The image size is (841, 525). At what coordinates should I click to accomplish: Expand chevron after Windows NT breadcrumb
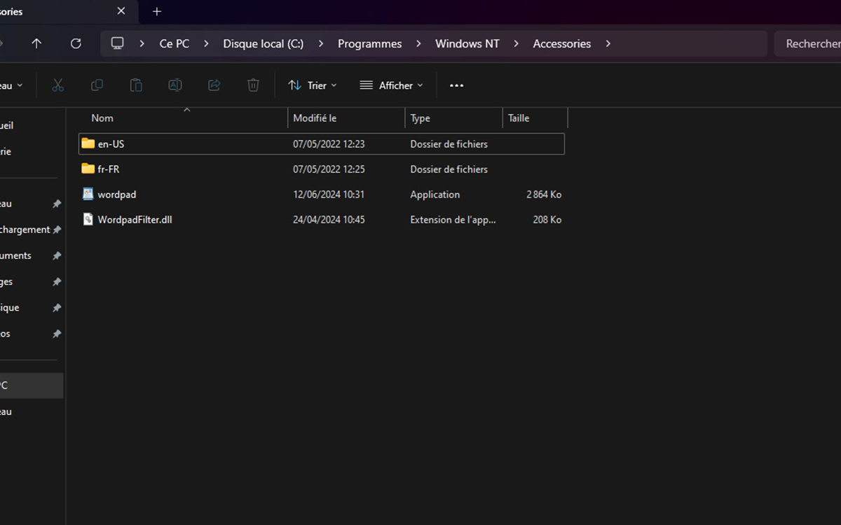coord(516,43)
